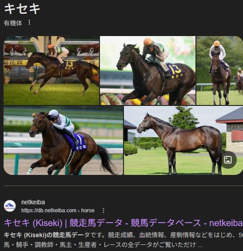
Task: Open standing bay horse profile photo
Action: pos(183,140)
